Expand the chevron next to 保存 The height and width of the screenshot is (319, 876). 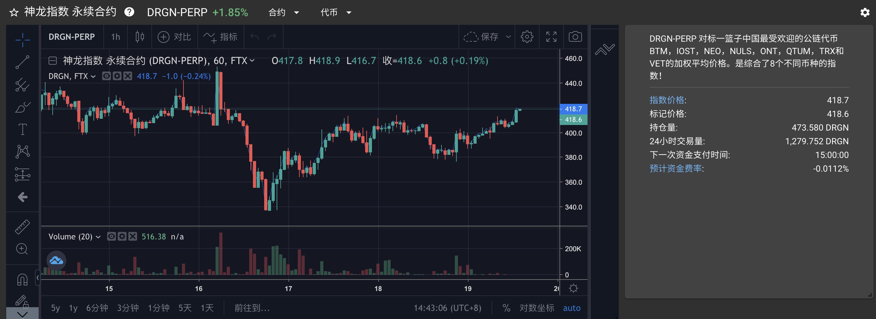pos(508,37)
